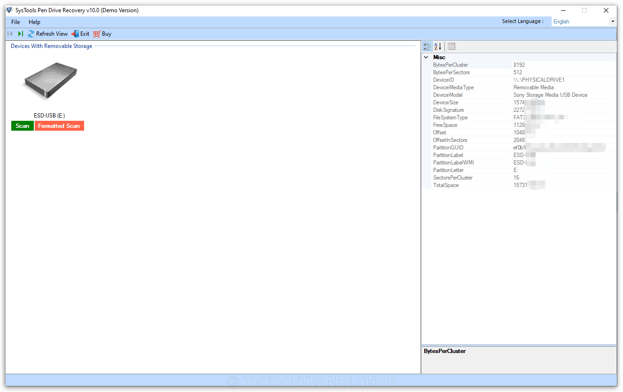Start the green Scan button

[23, 126]
